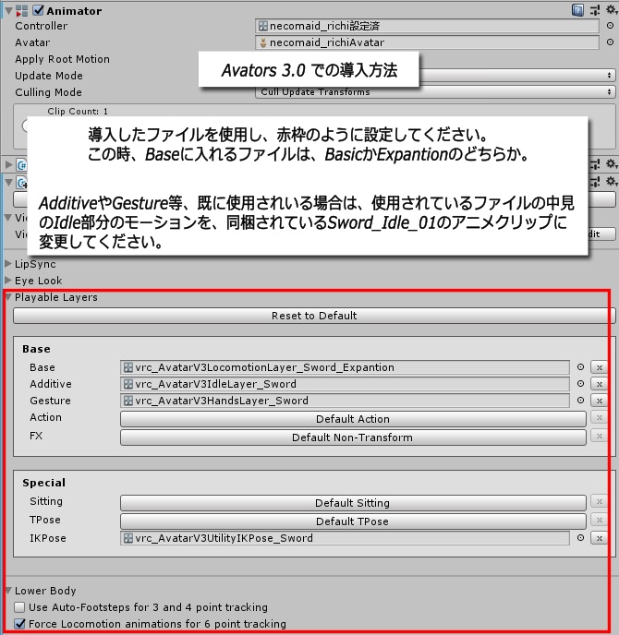Viewport: 619px width, 635px height.
Task: Remove the IKPose layer controller
Action: (600, 538)
